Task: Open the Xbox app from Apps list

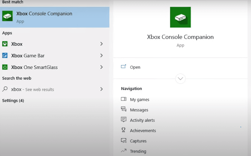Action: click(x=53, y=44)
